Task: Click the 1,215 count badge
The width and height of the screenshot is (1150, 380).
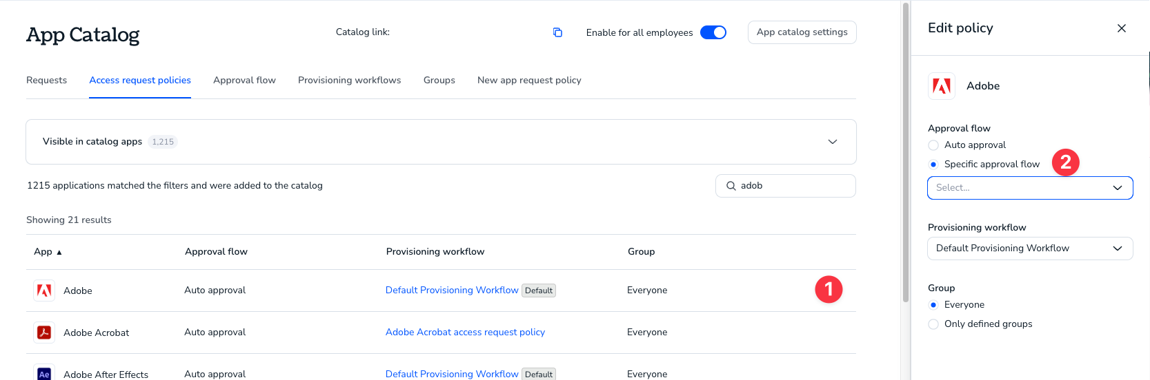Action: (x=163, y=142)
